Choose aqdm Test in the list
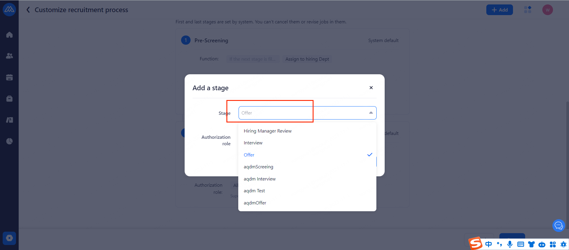This screenshot has height=250, width=569. coord(254,191)
